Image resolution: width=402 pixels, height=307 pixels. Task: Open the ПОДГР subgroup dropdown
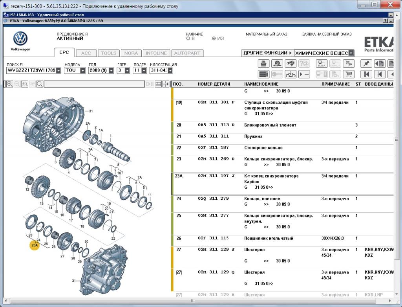point(144,70)
